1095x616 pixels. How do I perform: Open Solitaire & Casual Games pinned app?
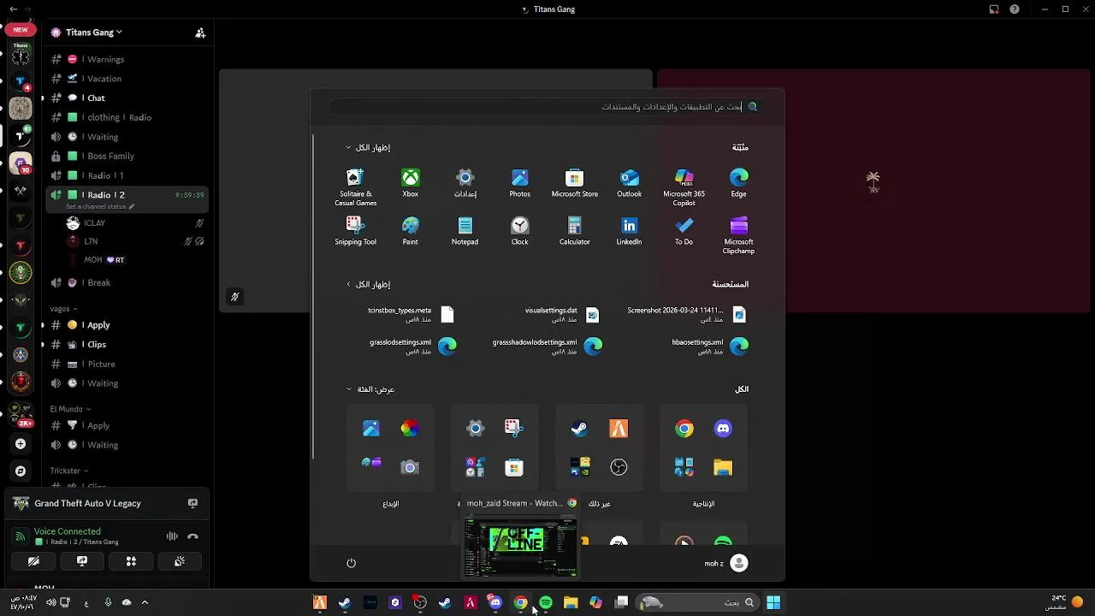(x=355, y=187)
